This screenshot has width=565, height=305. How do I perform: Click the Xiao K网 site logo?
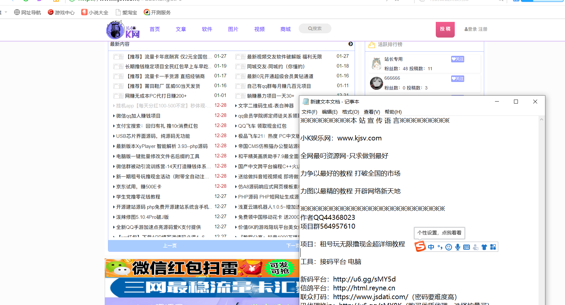pyautogui.click(x=123, y=30)
